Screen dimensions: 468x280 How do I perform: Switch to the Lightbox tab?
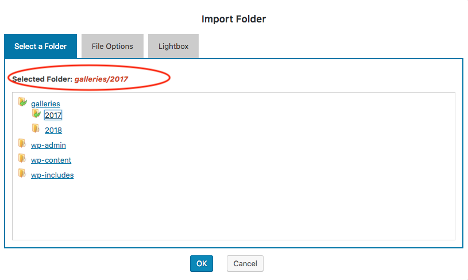click(x=173, y=47)
